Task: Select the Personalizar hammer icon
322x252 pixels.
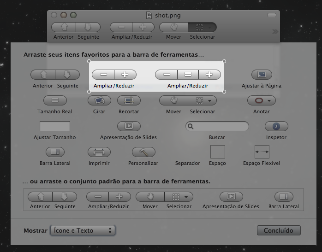Action: [143, 152]
